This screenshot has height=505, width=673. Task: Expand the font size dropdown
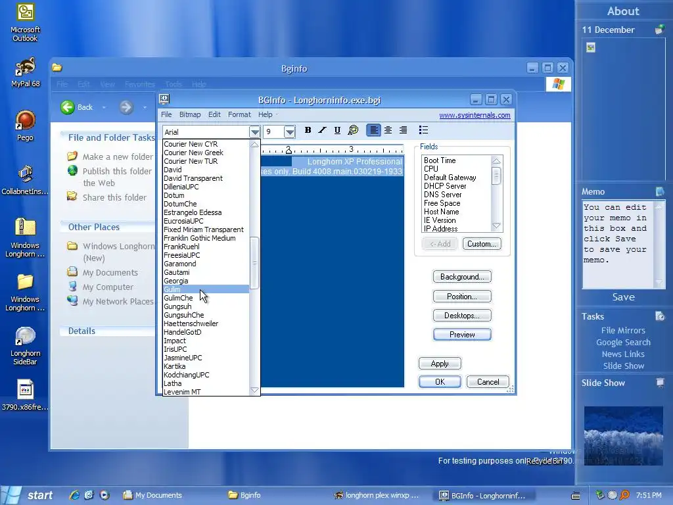pyautogui.click(x=290, y=132)
